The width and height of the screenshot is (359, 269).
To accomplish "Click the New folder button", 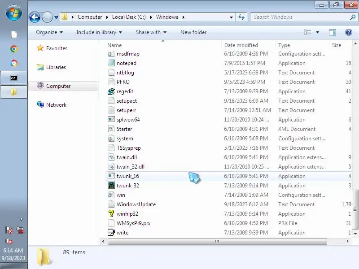I will (x=193, y=32).
